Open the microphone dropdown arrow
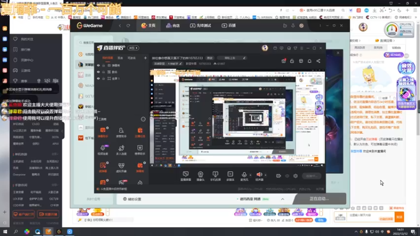 [x=250, y=175]
